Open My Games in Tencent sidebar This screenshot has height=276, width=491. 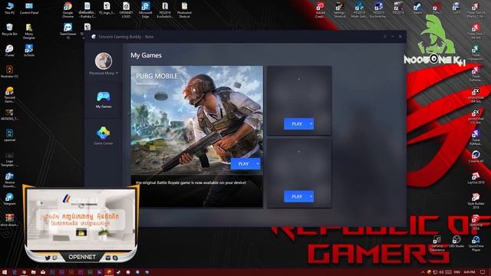pyautogui.click(x=104, y=100)
